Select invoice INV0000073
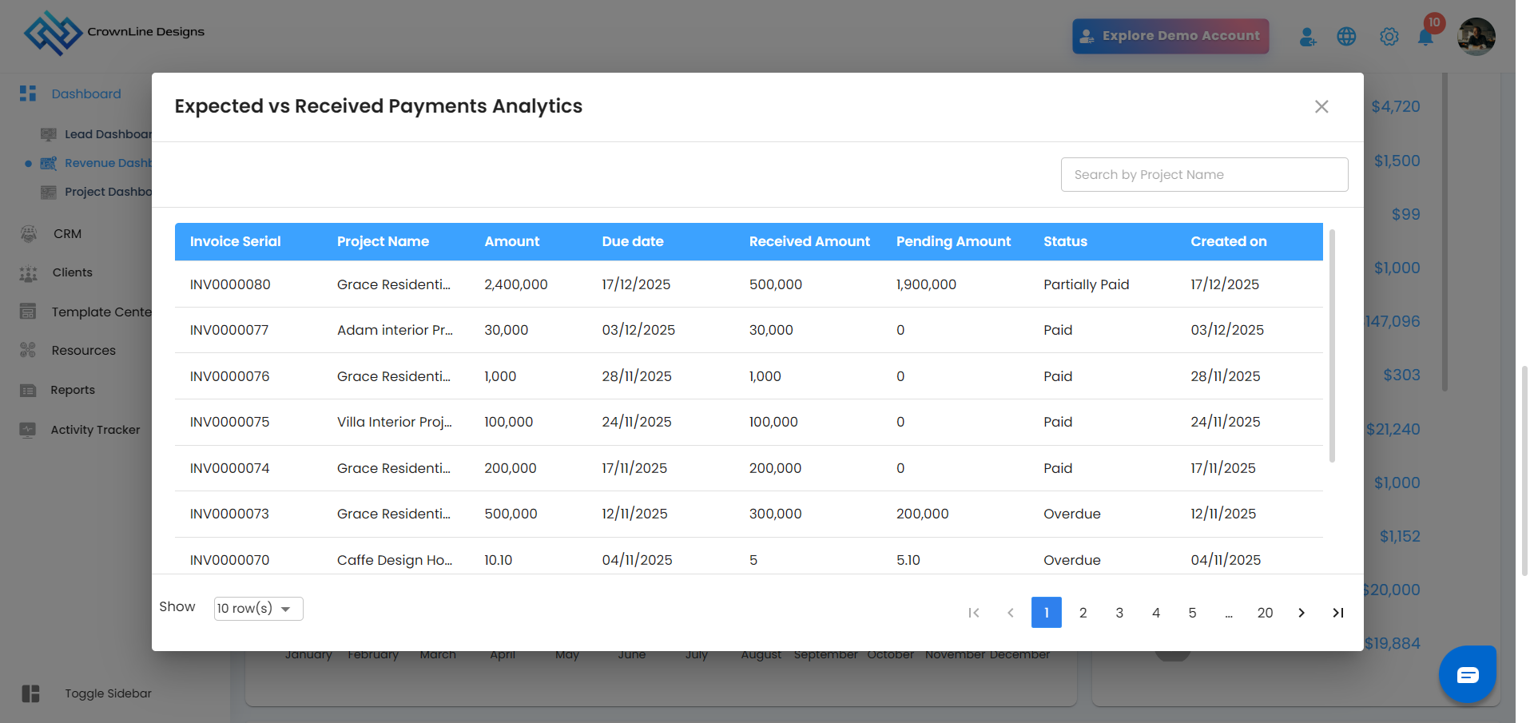 pos(229,514)
